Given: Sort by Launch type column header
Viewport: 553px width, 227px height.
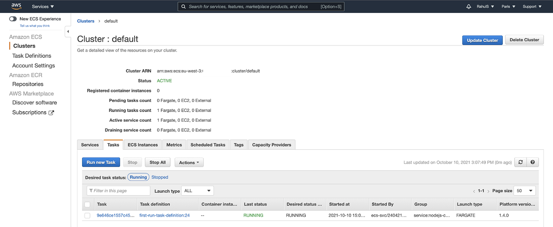Looking at the screenshot, I should pyautogui.click(x=475, y=204).
